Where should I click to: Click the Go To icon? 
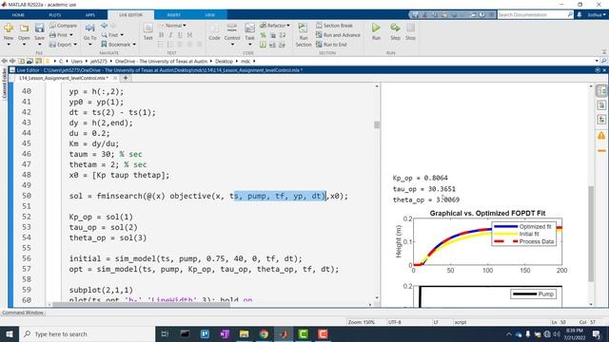point(89,28)
